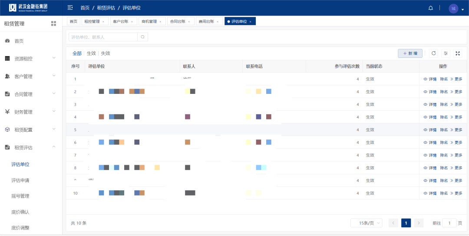Click the 客户管理 people icon in the sidebar
The width and height of the screenshot is (469, 236).
[7, 76]
